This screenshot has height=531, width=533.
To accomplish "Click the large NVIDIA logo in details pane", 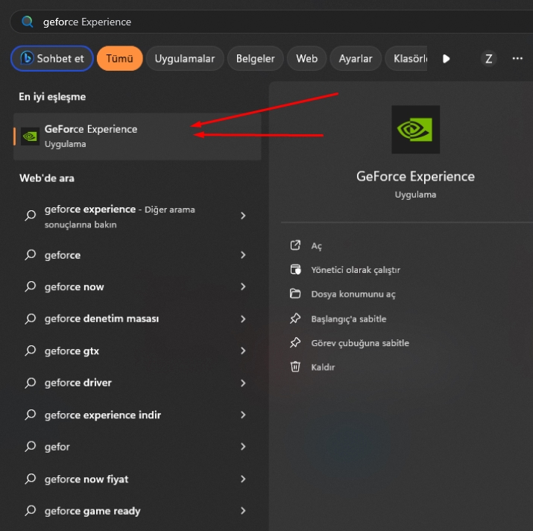I will click(415, 130).
